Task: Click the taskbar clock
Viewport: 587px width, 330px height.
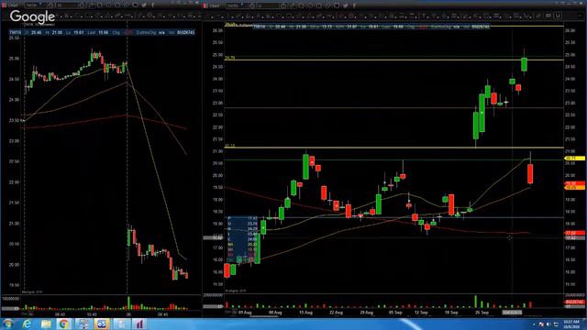Action: [x=572, y=324]
